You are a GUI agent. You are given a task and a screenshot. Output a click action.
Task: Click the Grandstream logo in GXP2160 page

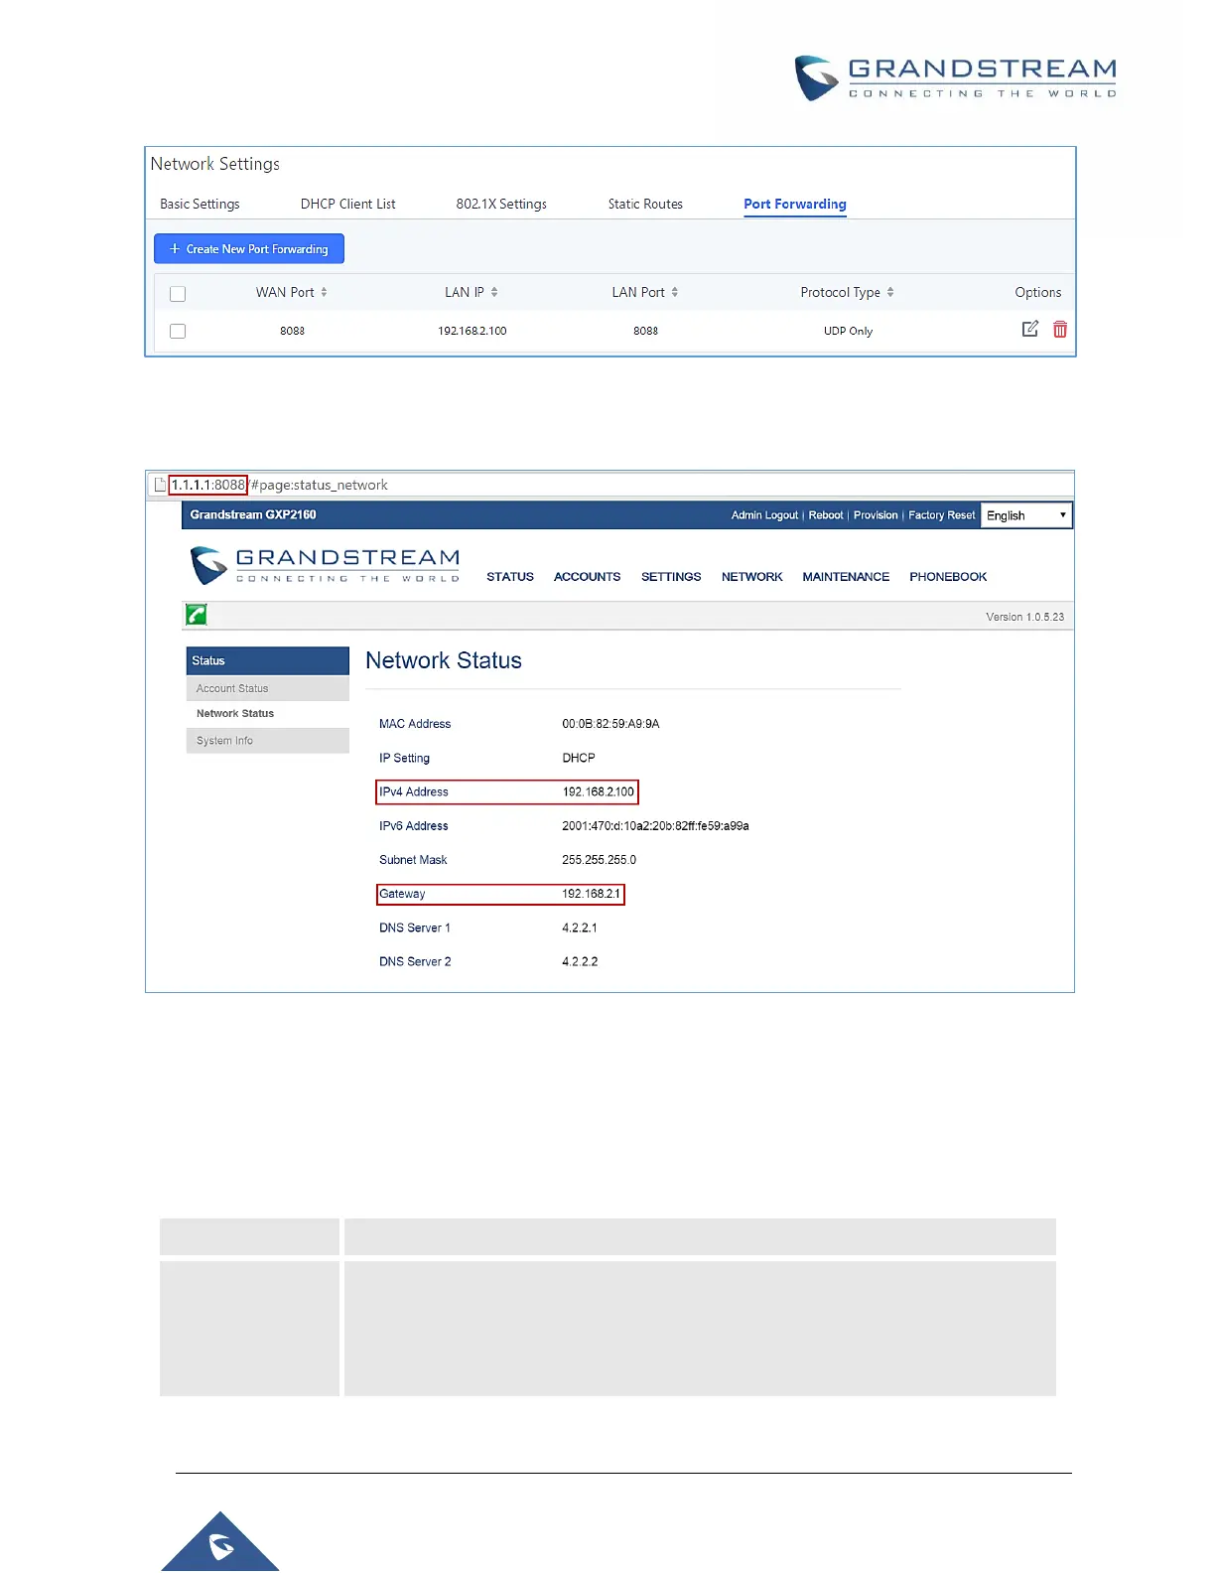click(326, 565)
